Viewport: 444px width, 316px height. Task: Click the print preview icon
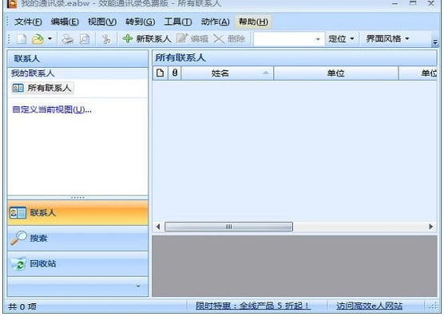[85, 39]
